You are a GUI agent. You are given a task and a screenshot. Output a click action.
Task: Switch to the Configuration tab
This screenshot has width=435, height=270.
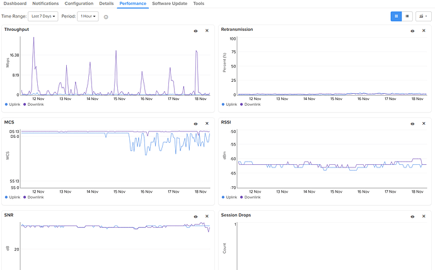point(79,4)
